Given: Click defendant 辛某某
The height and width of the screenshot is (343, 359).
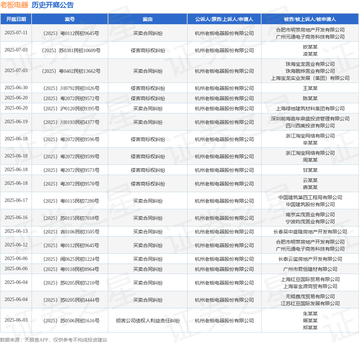Looking at the screenshot, I should (310, 143).
